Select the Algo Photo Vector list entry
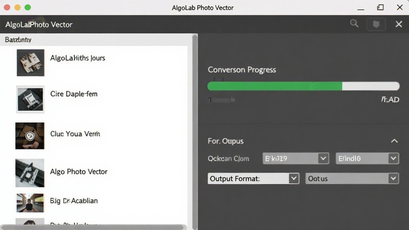409x230 pixels. pos(79,172)
